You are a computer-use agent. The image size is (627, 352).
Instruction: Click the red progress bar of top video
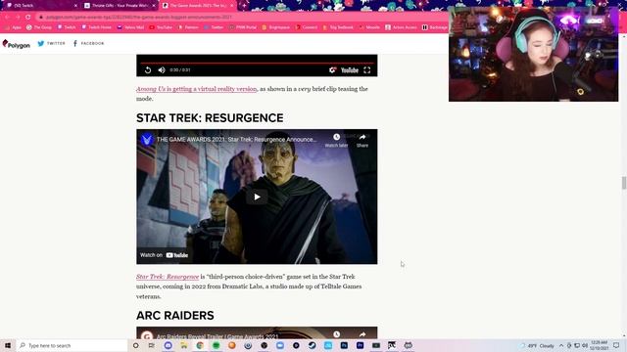tap(257, 63)
